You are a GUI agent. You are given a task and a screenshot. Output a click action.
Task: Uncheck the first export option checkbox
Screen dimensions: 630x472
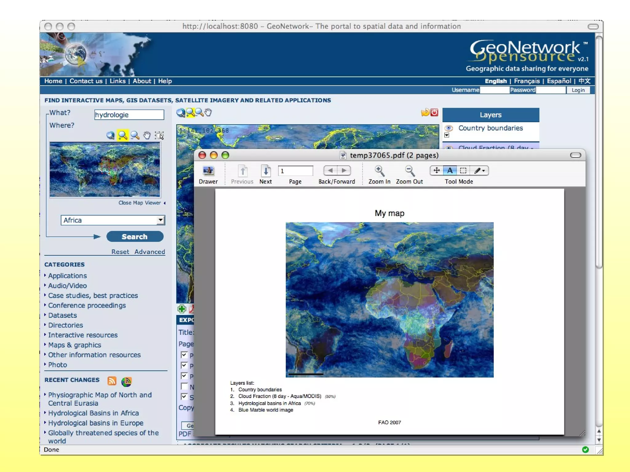tap(184, 355)
